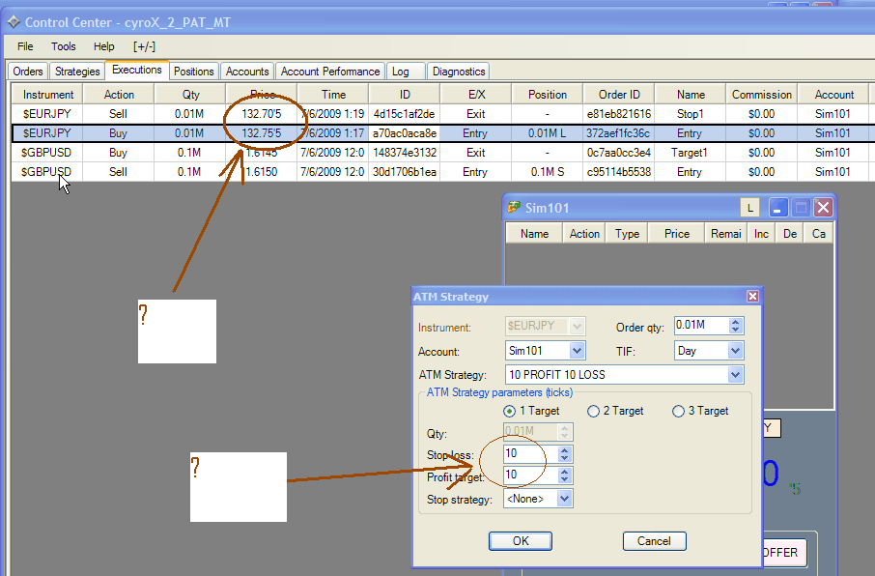The width and height of the screenshot is (875, 576).
Task: Switch to the Orders tab
Action: (x=28, y=72)
